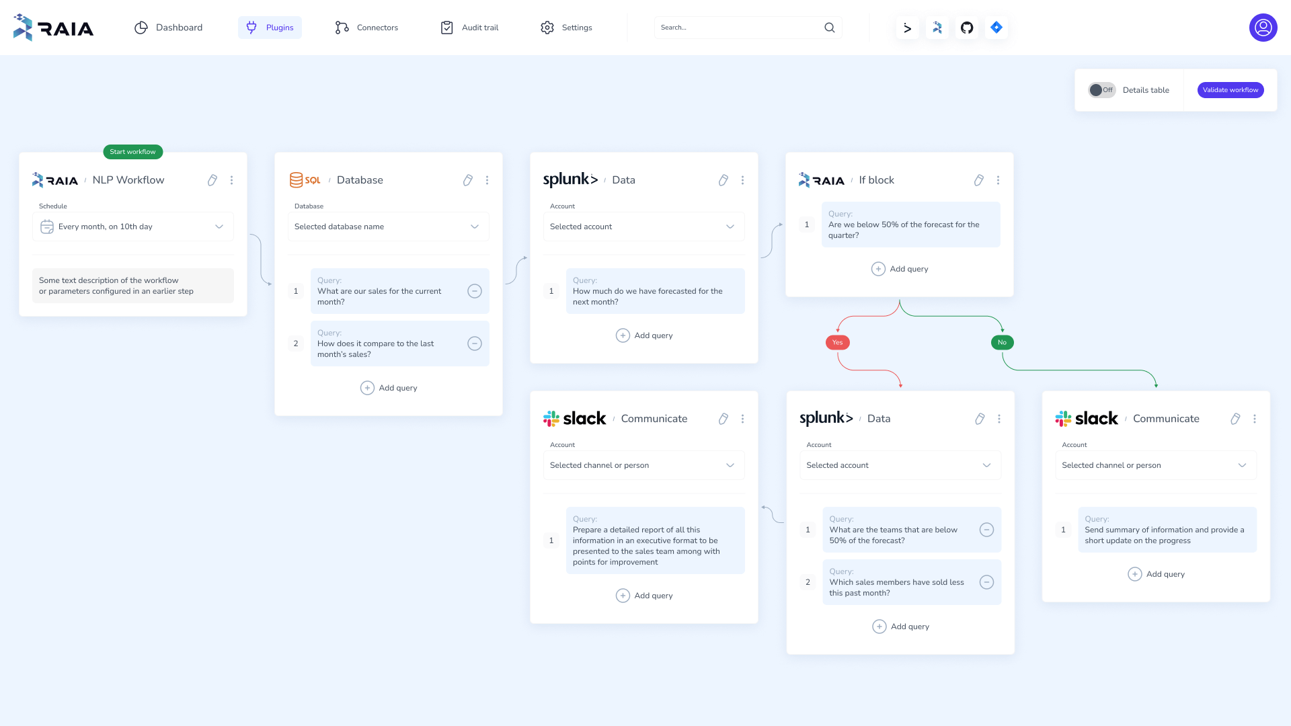Open the Selected database name dropdown
The height and width of the screenshot is (726, 1291).
click(x=388, y=227)
